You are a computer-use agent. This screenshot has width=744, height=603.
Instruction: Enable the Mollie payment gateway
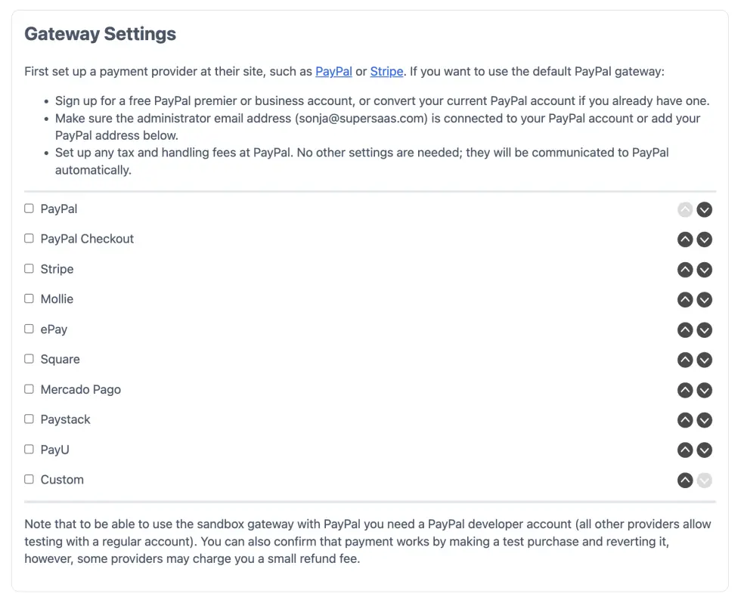pos(29,298)
